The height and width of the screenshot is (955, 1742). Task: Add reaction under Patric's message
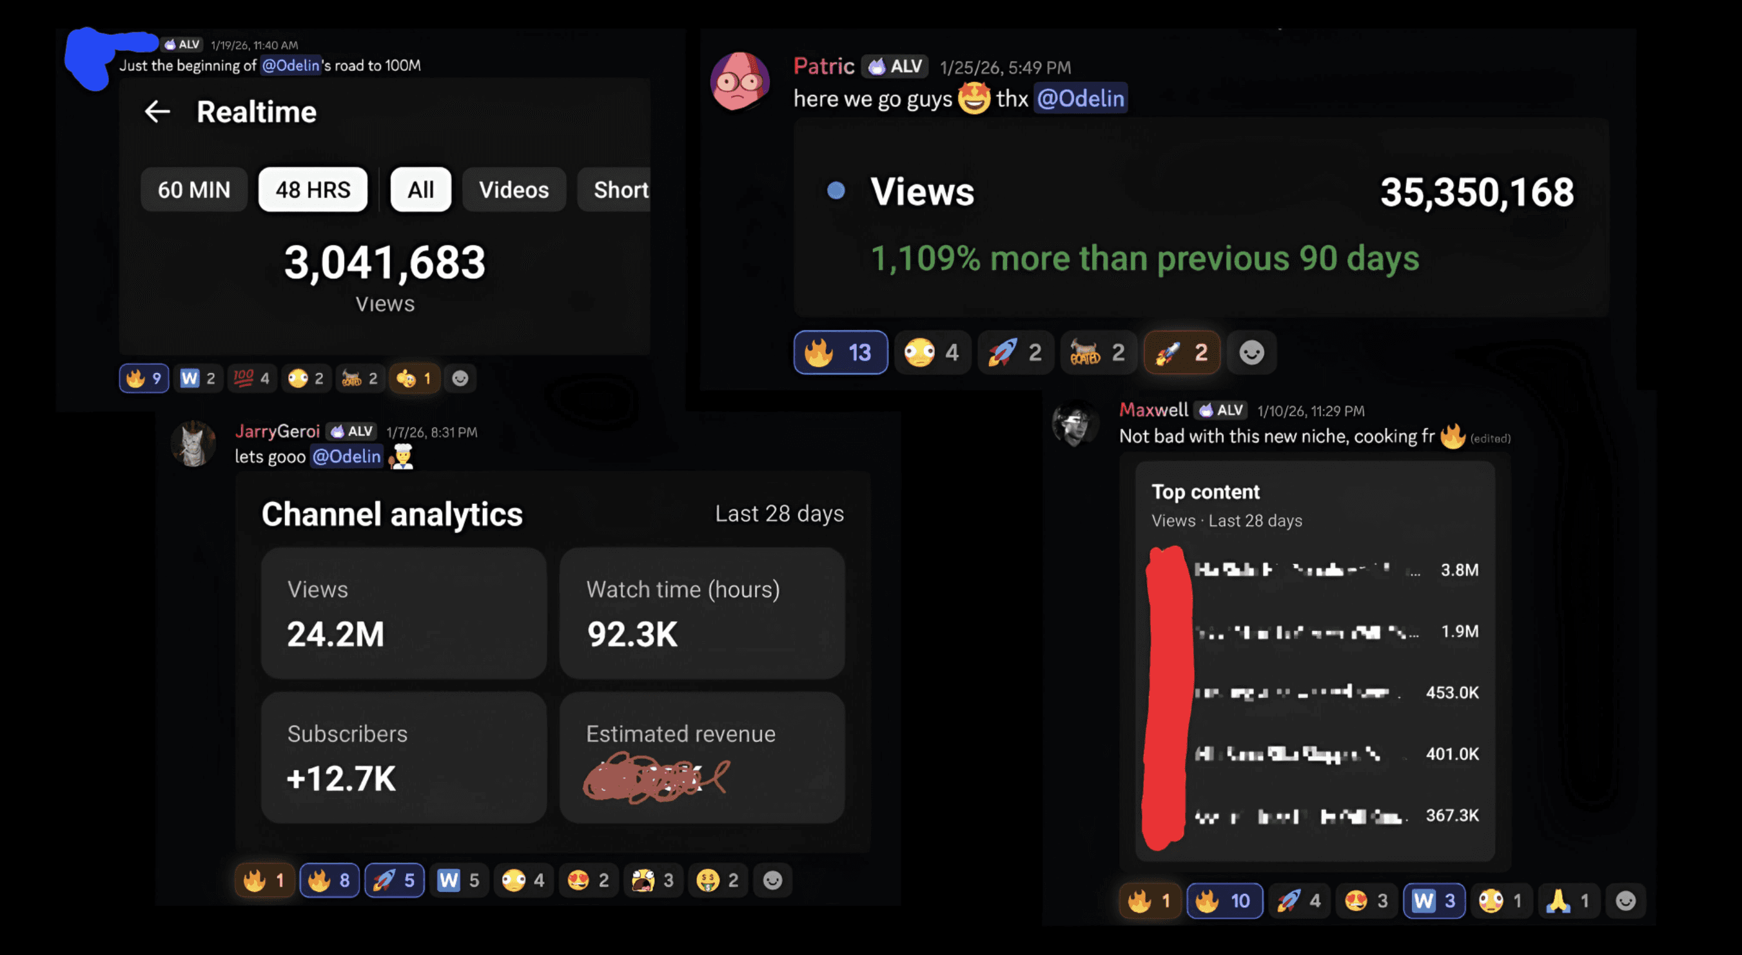pos(1252,352)
